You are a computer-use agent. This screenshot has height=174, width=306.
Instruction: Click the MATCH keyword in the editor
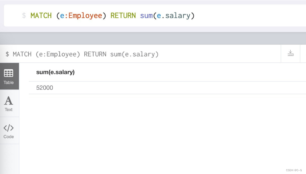point(41,16)
